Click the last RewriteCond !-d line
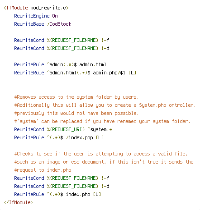This screenshot has width=200, height=210. click(62, 186)
